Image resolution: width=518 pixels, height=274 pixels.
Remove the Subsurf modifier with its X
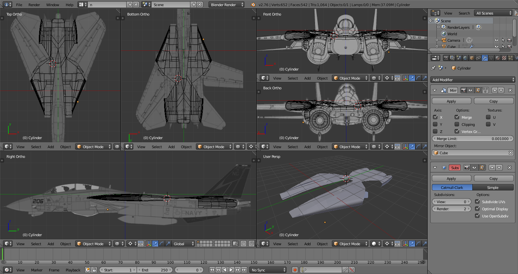(x=510, y=168)
